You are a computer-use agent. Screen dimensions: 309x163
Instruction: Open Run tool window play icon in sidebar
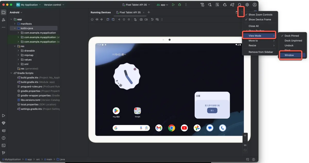point(4,116)
